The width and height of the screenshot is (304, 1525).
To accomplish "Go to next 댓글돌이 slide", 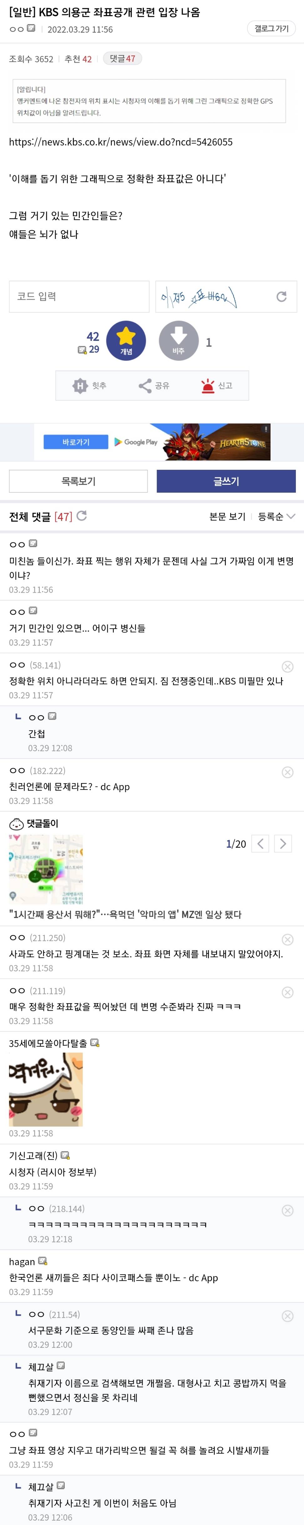I will tap(283, 844).
